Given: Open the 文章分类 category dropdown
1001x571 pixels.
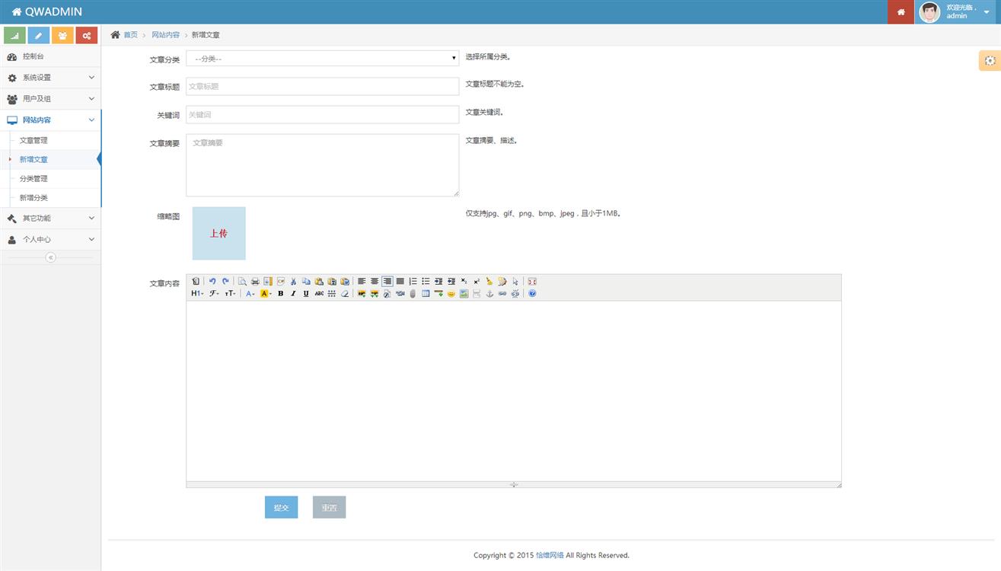Looking at the screenshot, I should (322, 58).
